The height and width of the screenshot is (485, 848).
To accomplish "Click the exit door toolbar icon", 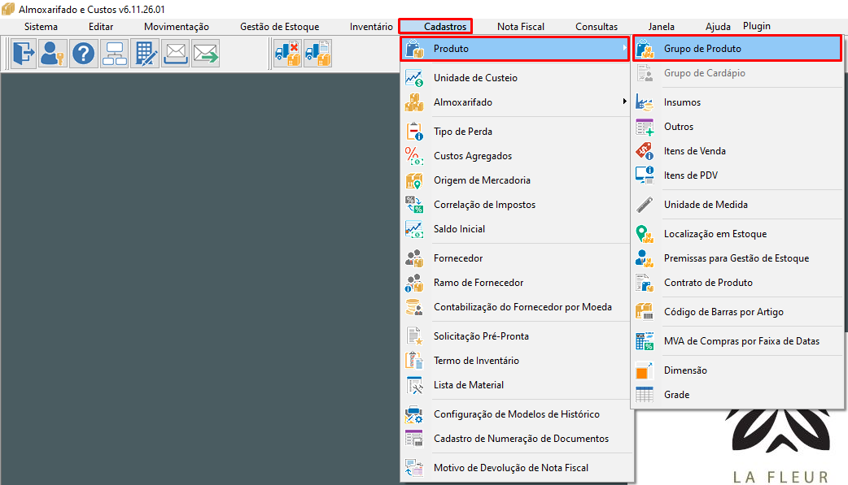I will [24, 54].
